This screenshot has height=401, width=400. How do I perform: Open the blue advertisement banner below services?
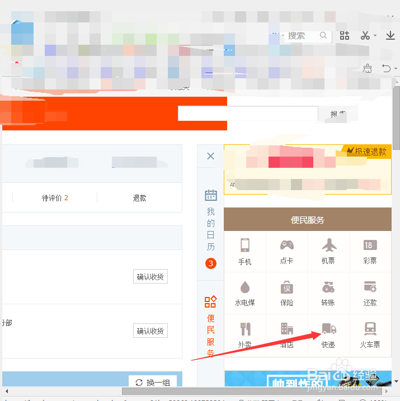pos(308,379)
